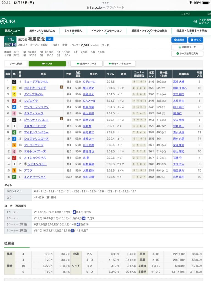
Task: Open trainer 堀 宣行 profile
Action: pyautogui.click(x=177, y=113)
